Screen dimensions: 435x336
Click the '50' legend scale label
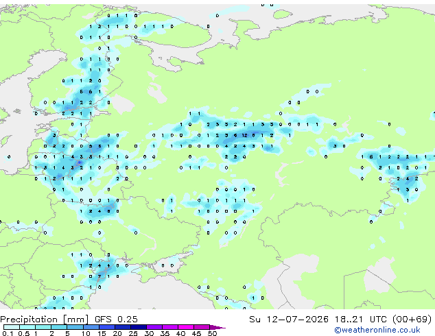click(x=213, y=333)
